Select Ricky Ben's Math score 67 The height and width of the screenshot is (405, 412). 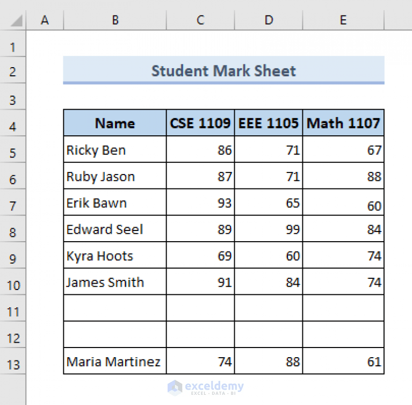[343, 149]
